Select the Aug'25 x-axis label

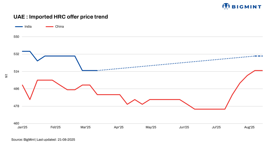(x=249, y=127)
